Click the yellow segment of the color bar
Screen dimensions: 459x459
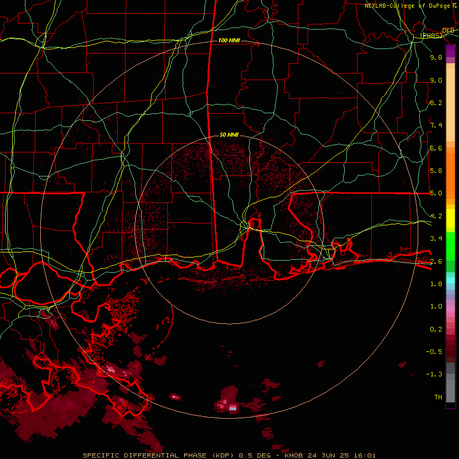click(450, 218)
